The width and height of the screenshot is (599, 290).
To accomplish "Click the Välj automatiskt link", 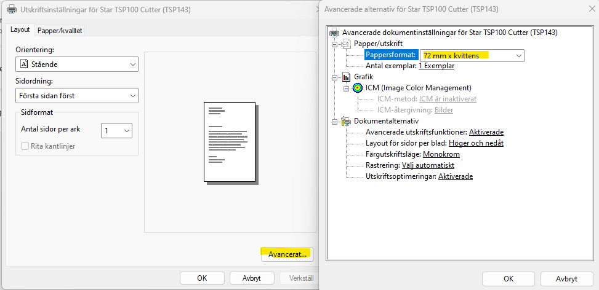I will tap(428, 165).
